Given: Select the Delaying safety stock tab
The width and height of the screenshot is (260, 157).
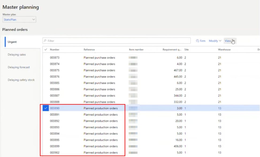Looking at the screenshot, I should (22, 80).
